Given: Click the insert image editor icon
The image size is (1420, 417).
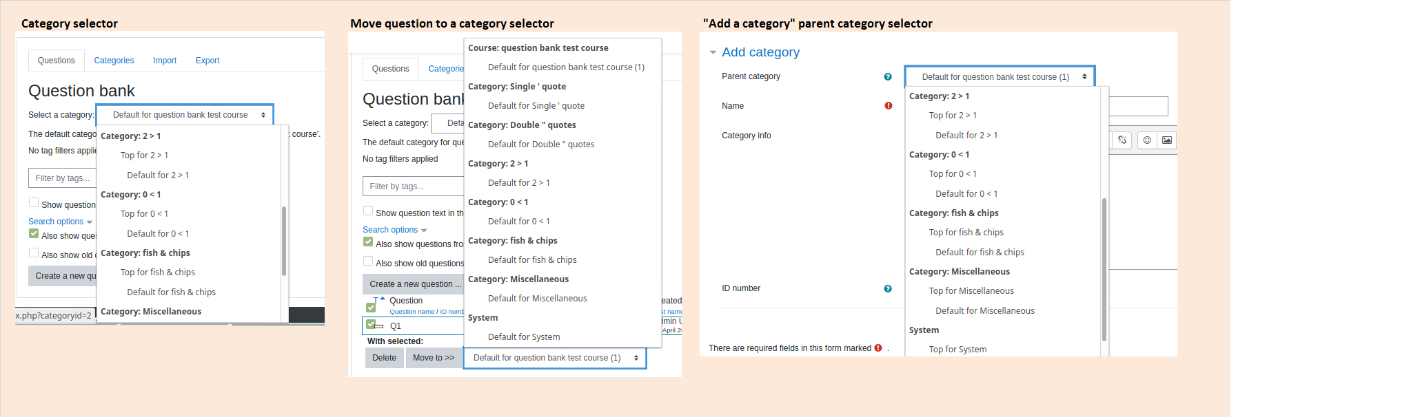Looking at the screenshot, I should pos(1166,140).
